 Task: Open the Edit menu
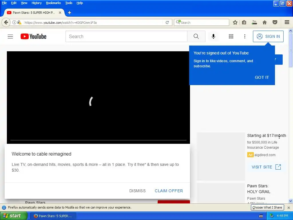click(x=14, y=3)
